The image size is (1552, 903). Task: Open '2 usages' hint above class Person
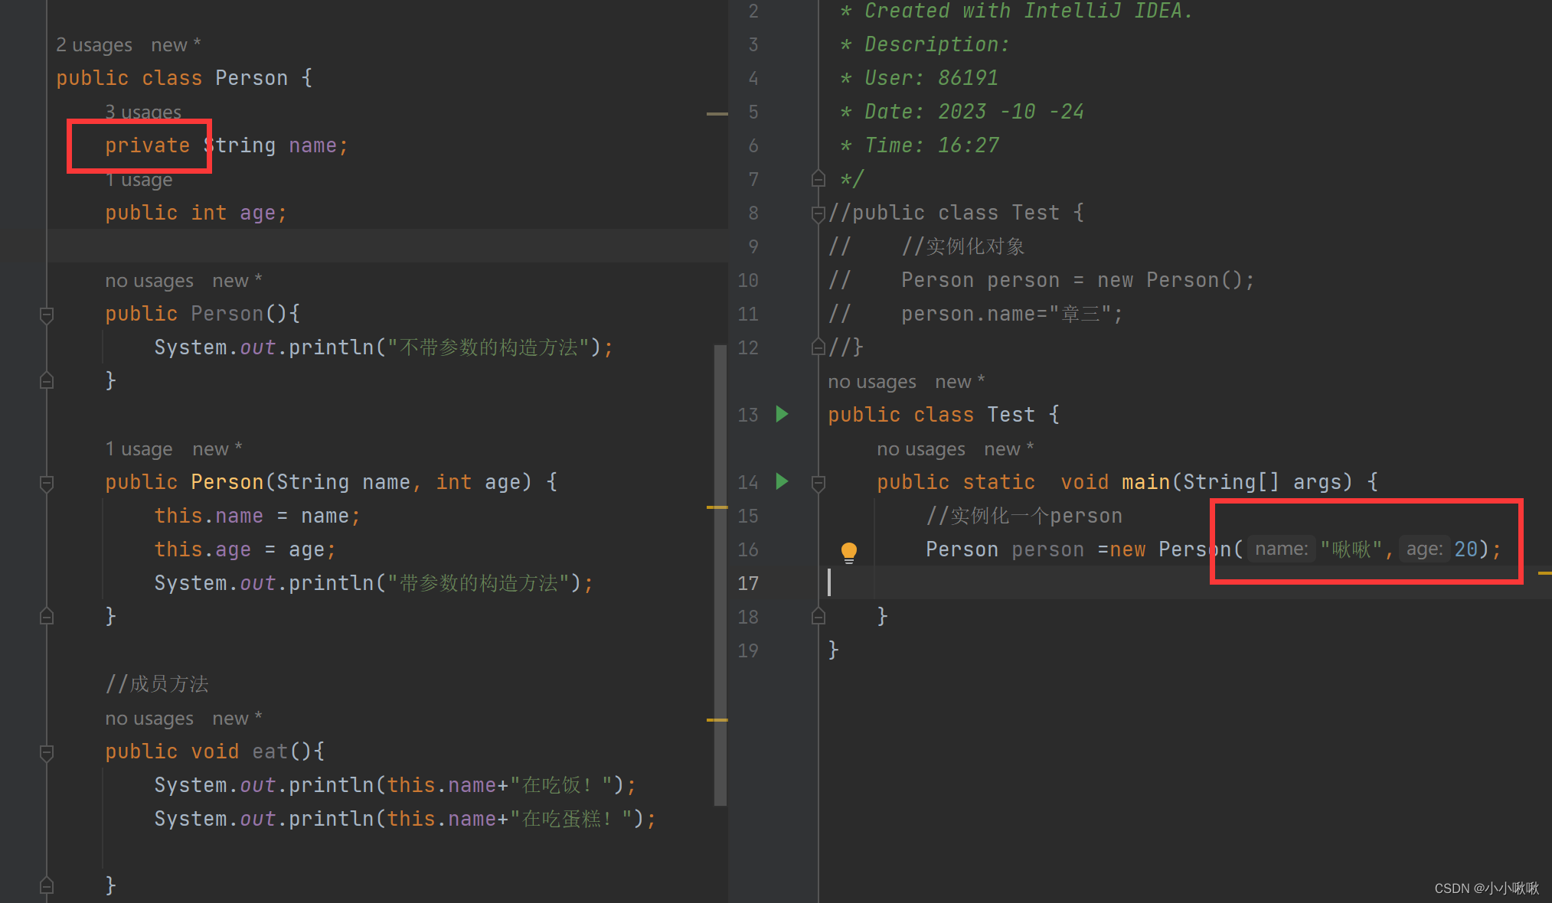coord(94,45)
